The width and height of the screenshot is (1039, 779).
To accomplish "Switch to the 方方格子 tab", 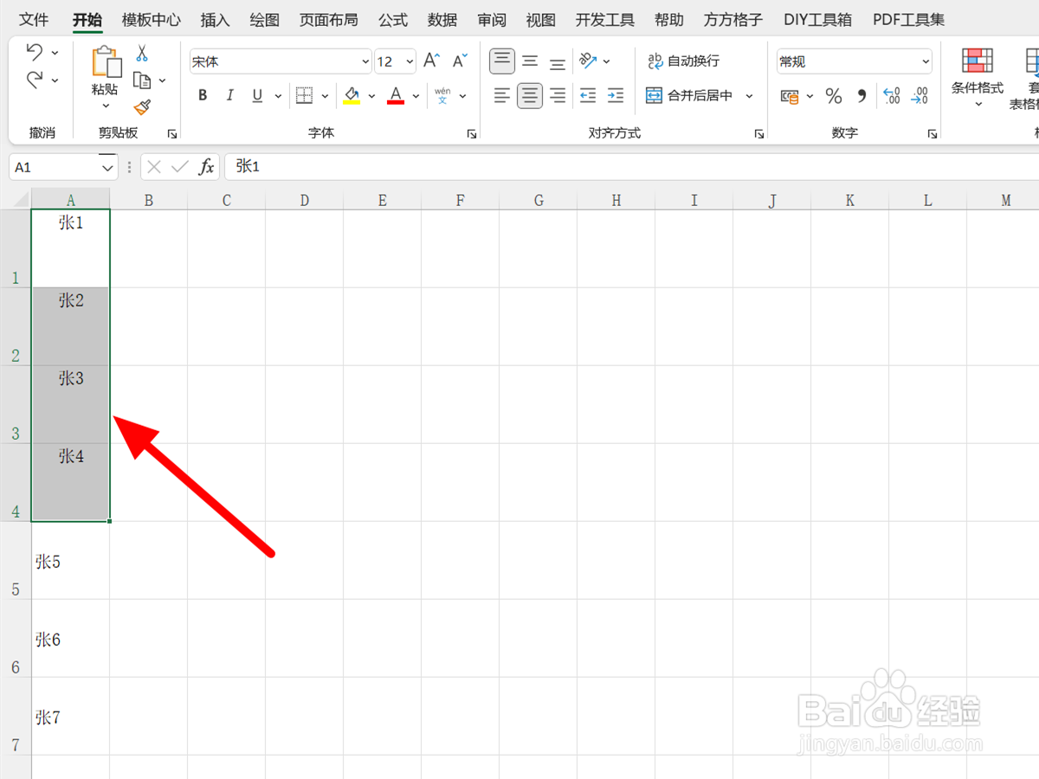I will [x=732, y=19].
